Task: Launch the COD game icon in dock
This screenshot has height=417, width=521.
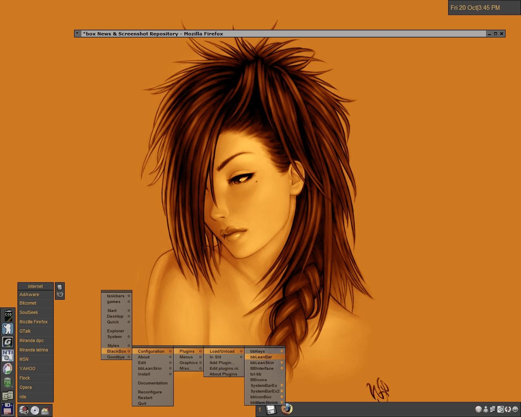Action: 8,315
